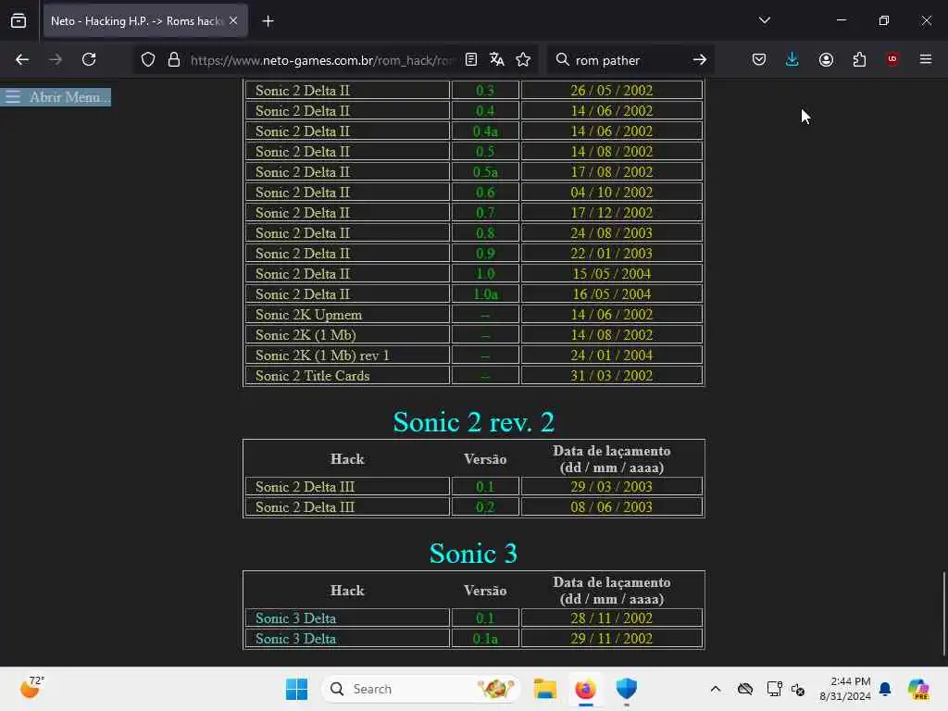Click the 08 / 06 / 2003 date cell

(x=611, y=507)
